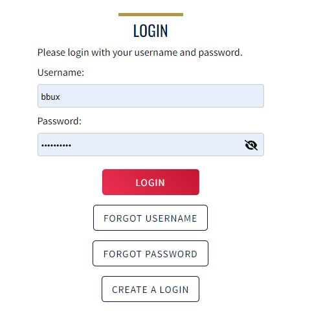312x313 pixels.
Task: Toggle password visibility eye icon
Action: tap(251, 145)
